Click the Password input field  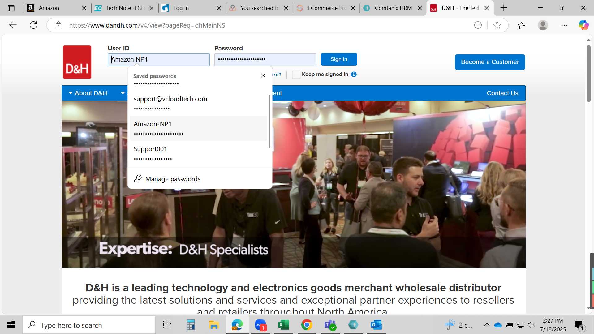point(265,59)
